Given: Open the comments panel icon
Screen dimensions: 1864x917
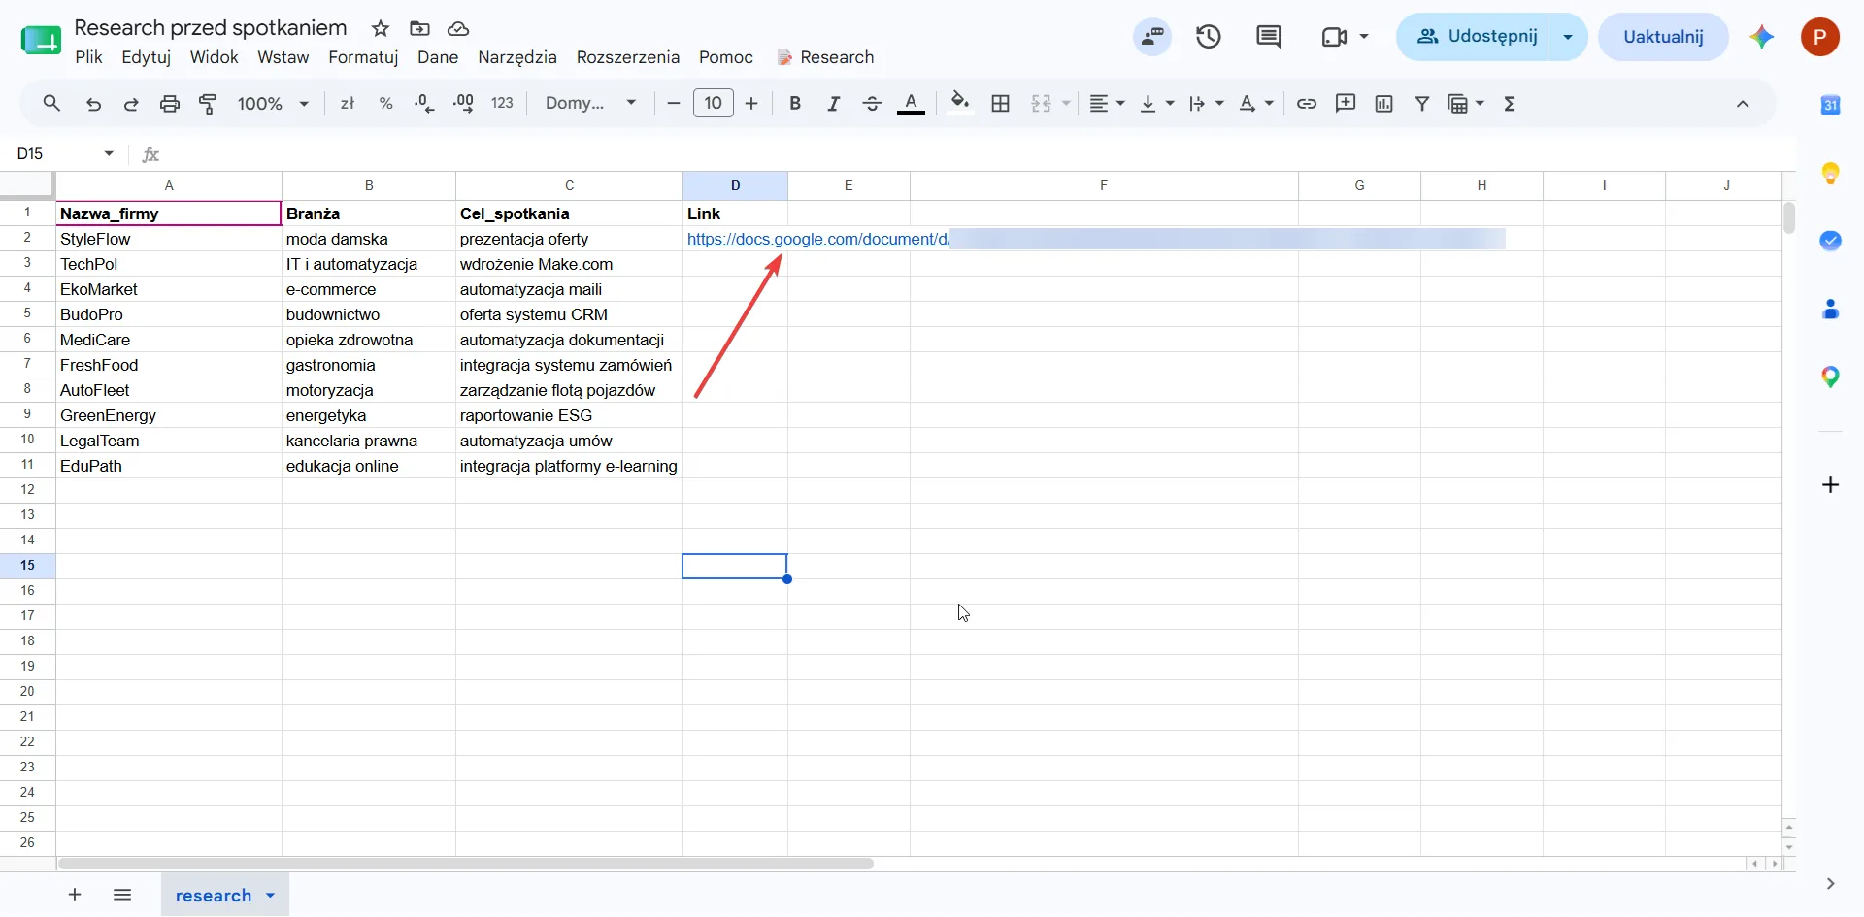Looking at the screenshot, I should [x=1268, y=37].
